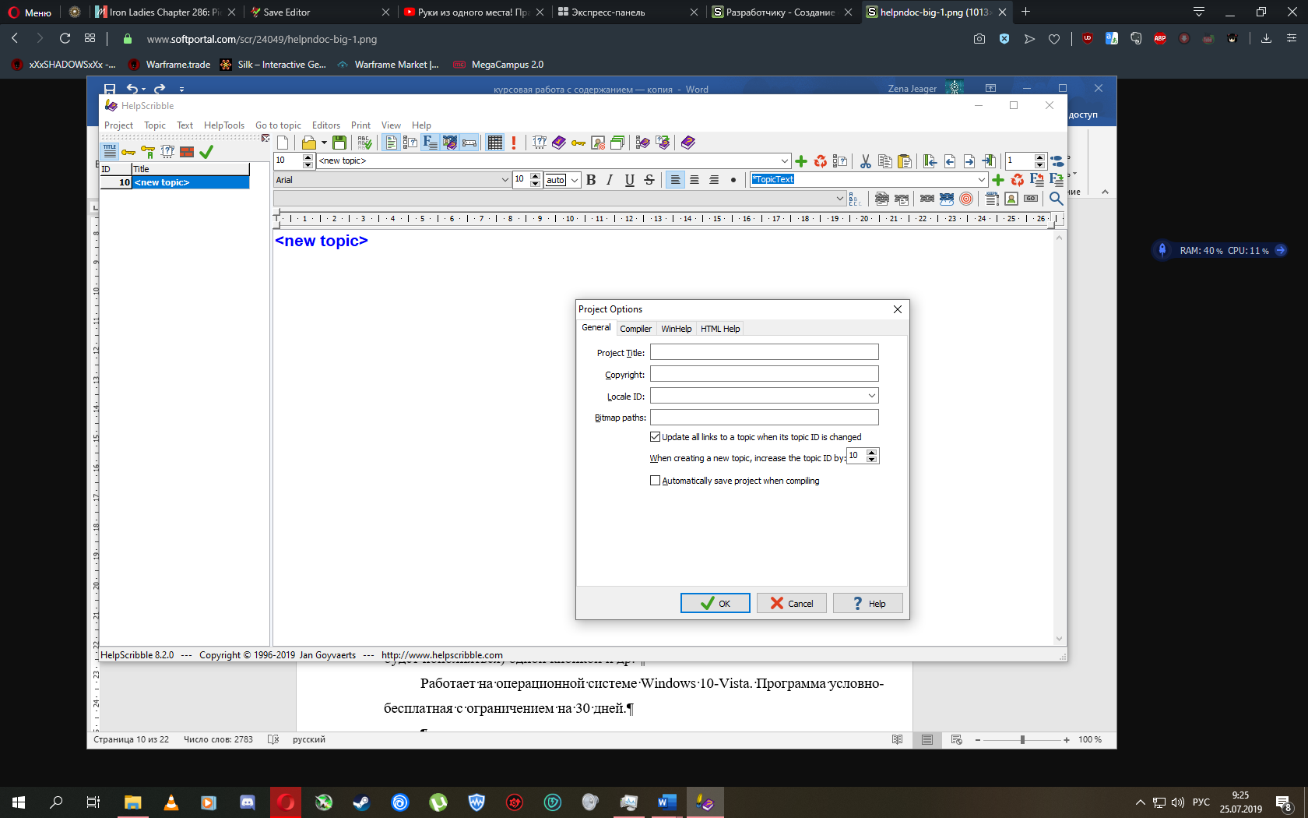Click the GO button icon in toolbar

tap(1031, 199)
